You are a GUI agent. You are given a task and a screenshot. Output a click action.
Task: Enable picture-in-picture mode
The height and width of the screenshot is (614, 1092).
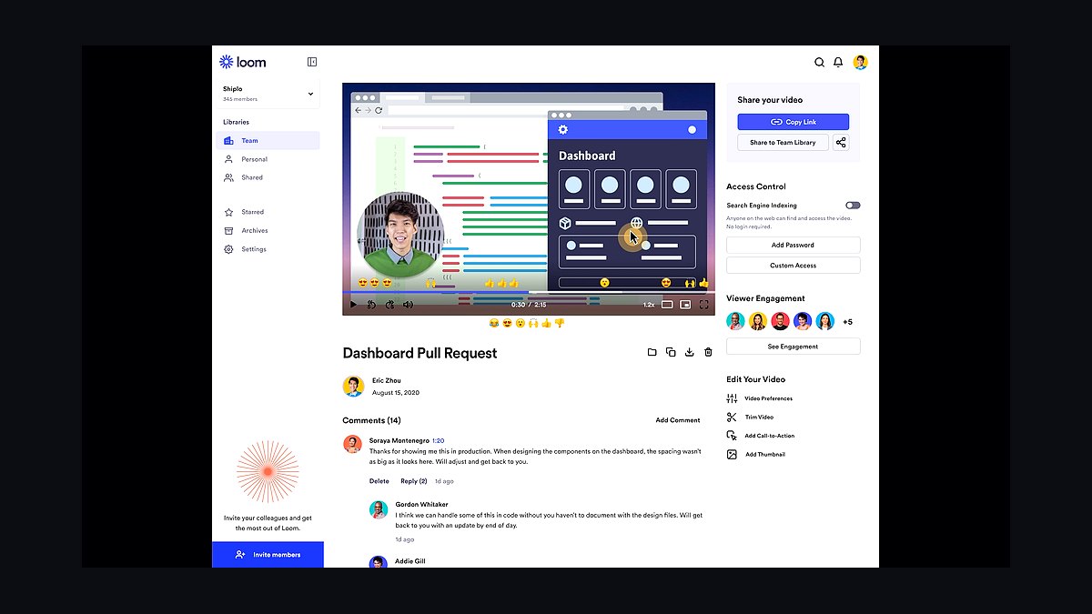(x=685, y=305)
